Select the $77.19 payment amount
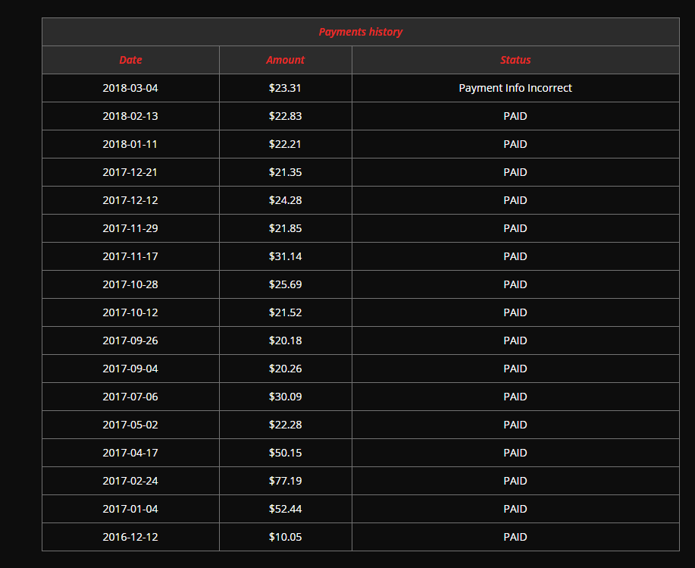Screen dimensions: 695x568 click(x=285, y=481)
